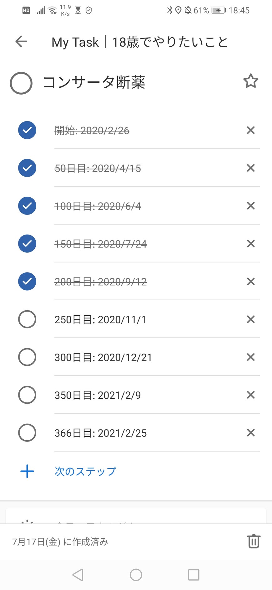
Task: Open recent apps with square button
Action: 194,575
